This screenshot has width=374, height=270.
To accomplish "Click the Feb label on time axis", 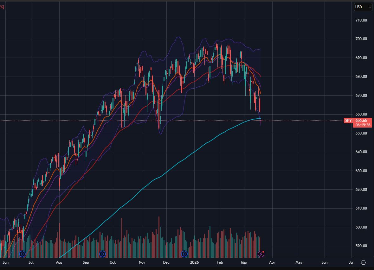I will 220,262.
